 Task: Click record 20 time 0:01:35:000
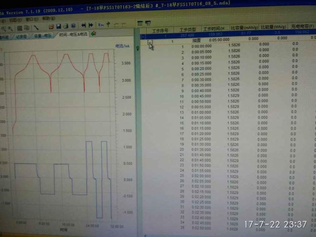tap(201, 150)
